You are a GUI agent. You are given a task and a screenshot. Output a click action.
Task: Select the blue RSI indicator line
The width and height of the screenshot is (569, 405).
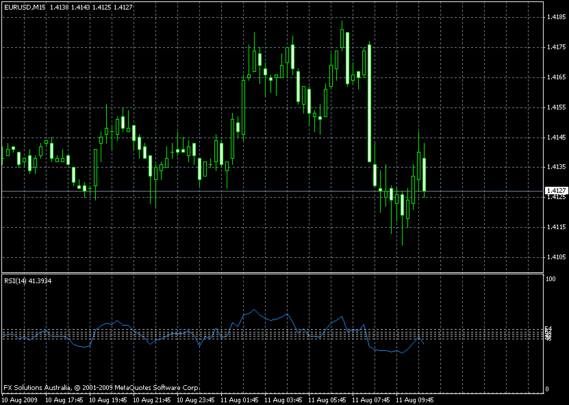click(255, 311)
